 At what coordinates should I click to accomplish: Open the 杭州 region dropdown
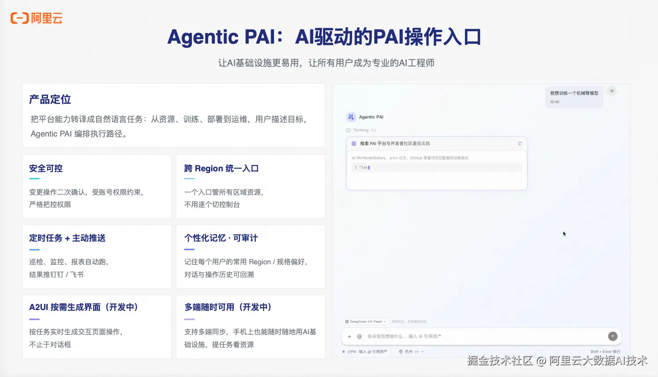point(411,351)
